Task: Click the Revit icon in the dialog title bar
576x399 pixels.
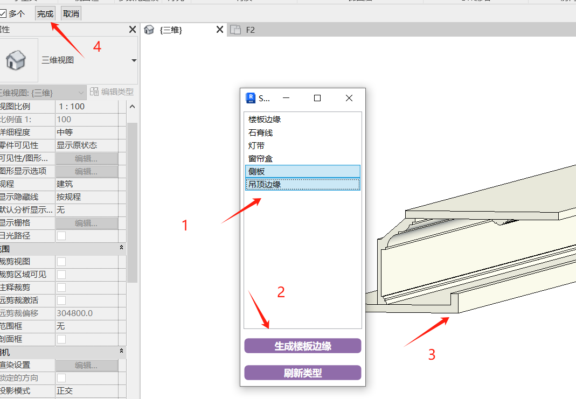Action: point(251,98)
